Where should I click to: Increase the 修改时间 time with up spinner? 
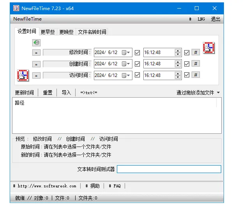pos(178,51)
